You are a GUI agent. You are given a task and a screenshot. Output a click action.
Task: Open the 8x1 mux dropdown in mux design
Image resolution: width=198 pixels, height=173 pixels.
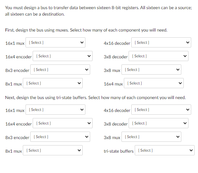point(53,83)
